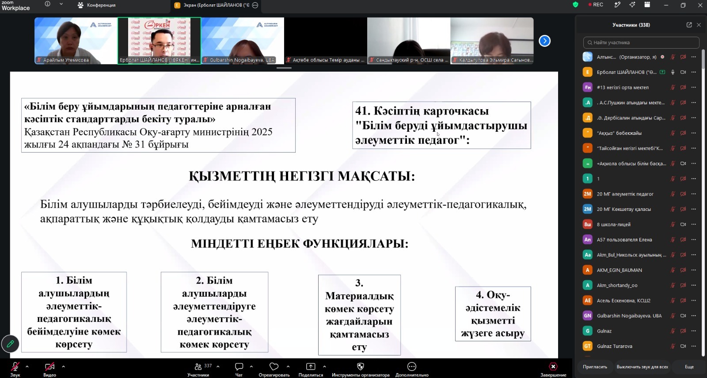
Task: Expand share options arrow
Action: click(324, 367)
